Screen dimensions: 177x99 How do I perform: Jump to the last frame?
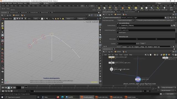pos(14,87)
